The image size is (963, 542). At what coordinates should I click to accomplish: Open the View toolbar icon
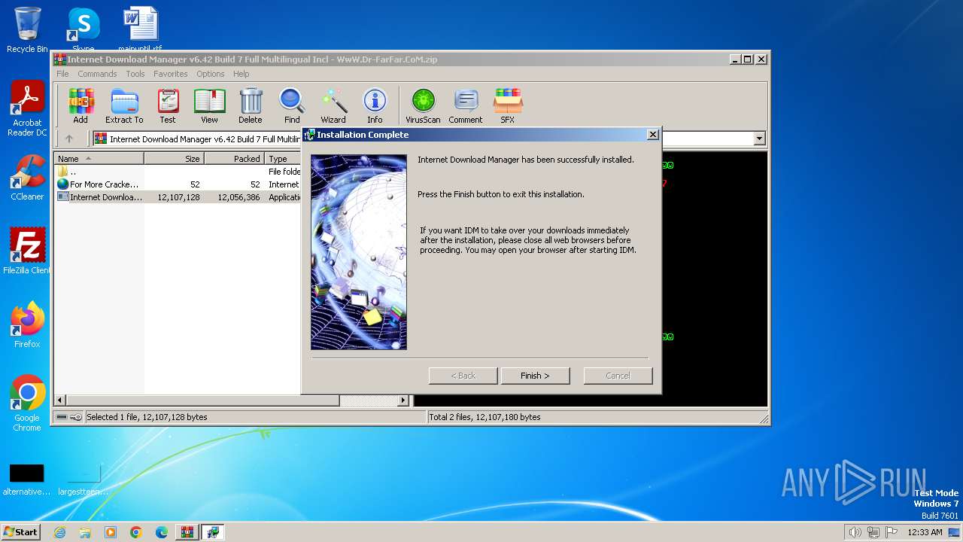(x=209, y=106)
